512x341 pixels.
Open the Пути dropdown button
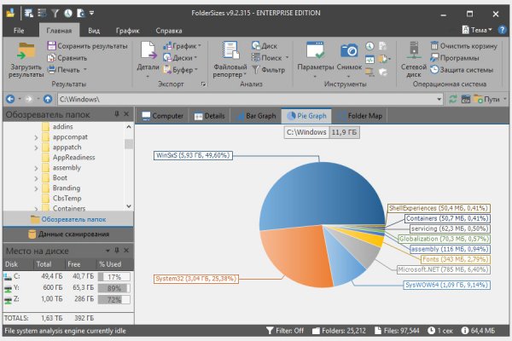pos(490,99)
